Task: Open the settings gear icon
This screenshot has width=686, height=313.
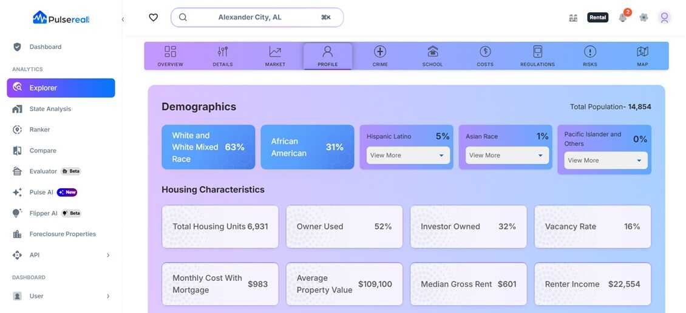Action: (644, 18)
